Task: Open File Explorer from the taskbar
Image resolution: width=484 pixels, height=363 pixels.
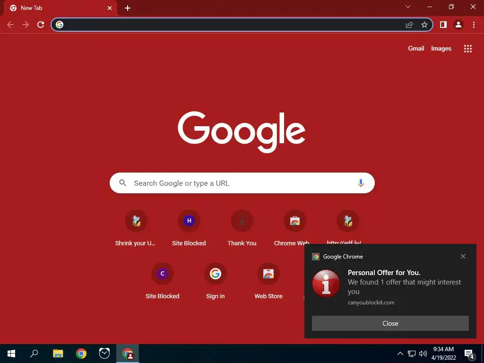Action: (58, 354)
